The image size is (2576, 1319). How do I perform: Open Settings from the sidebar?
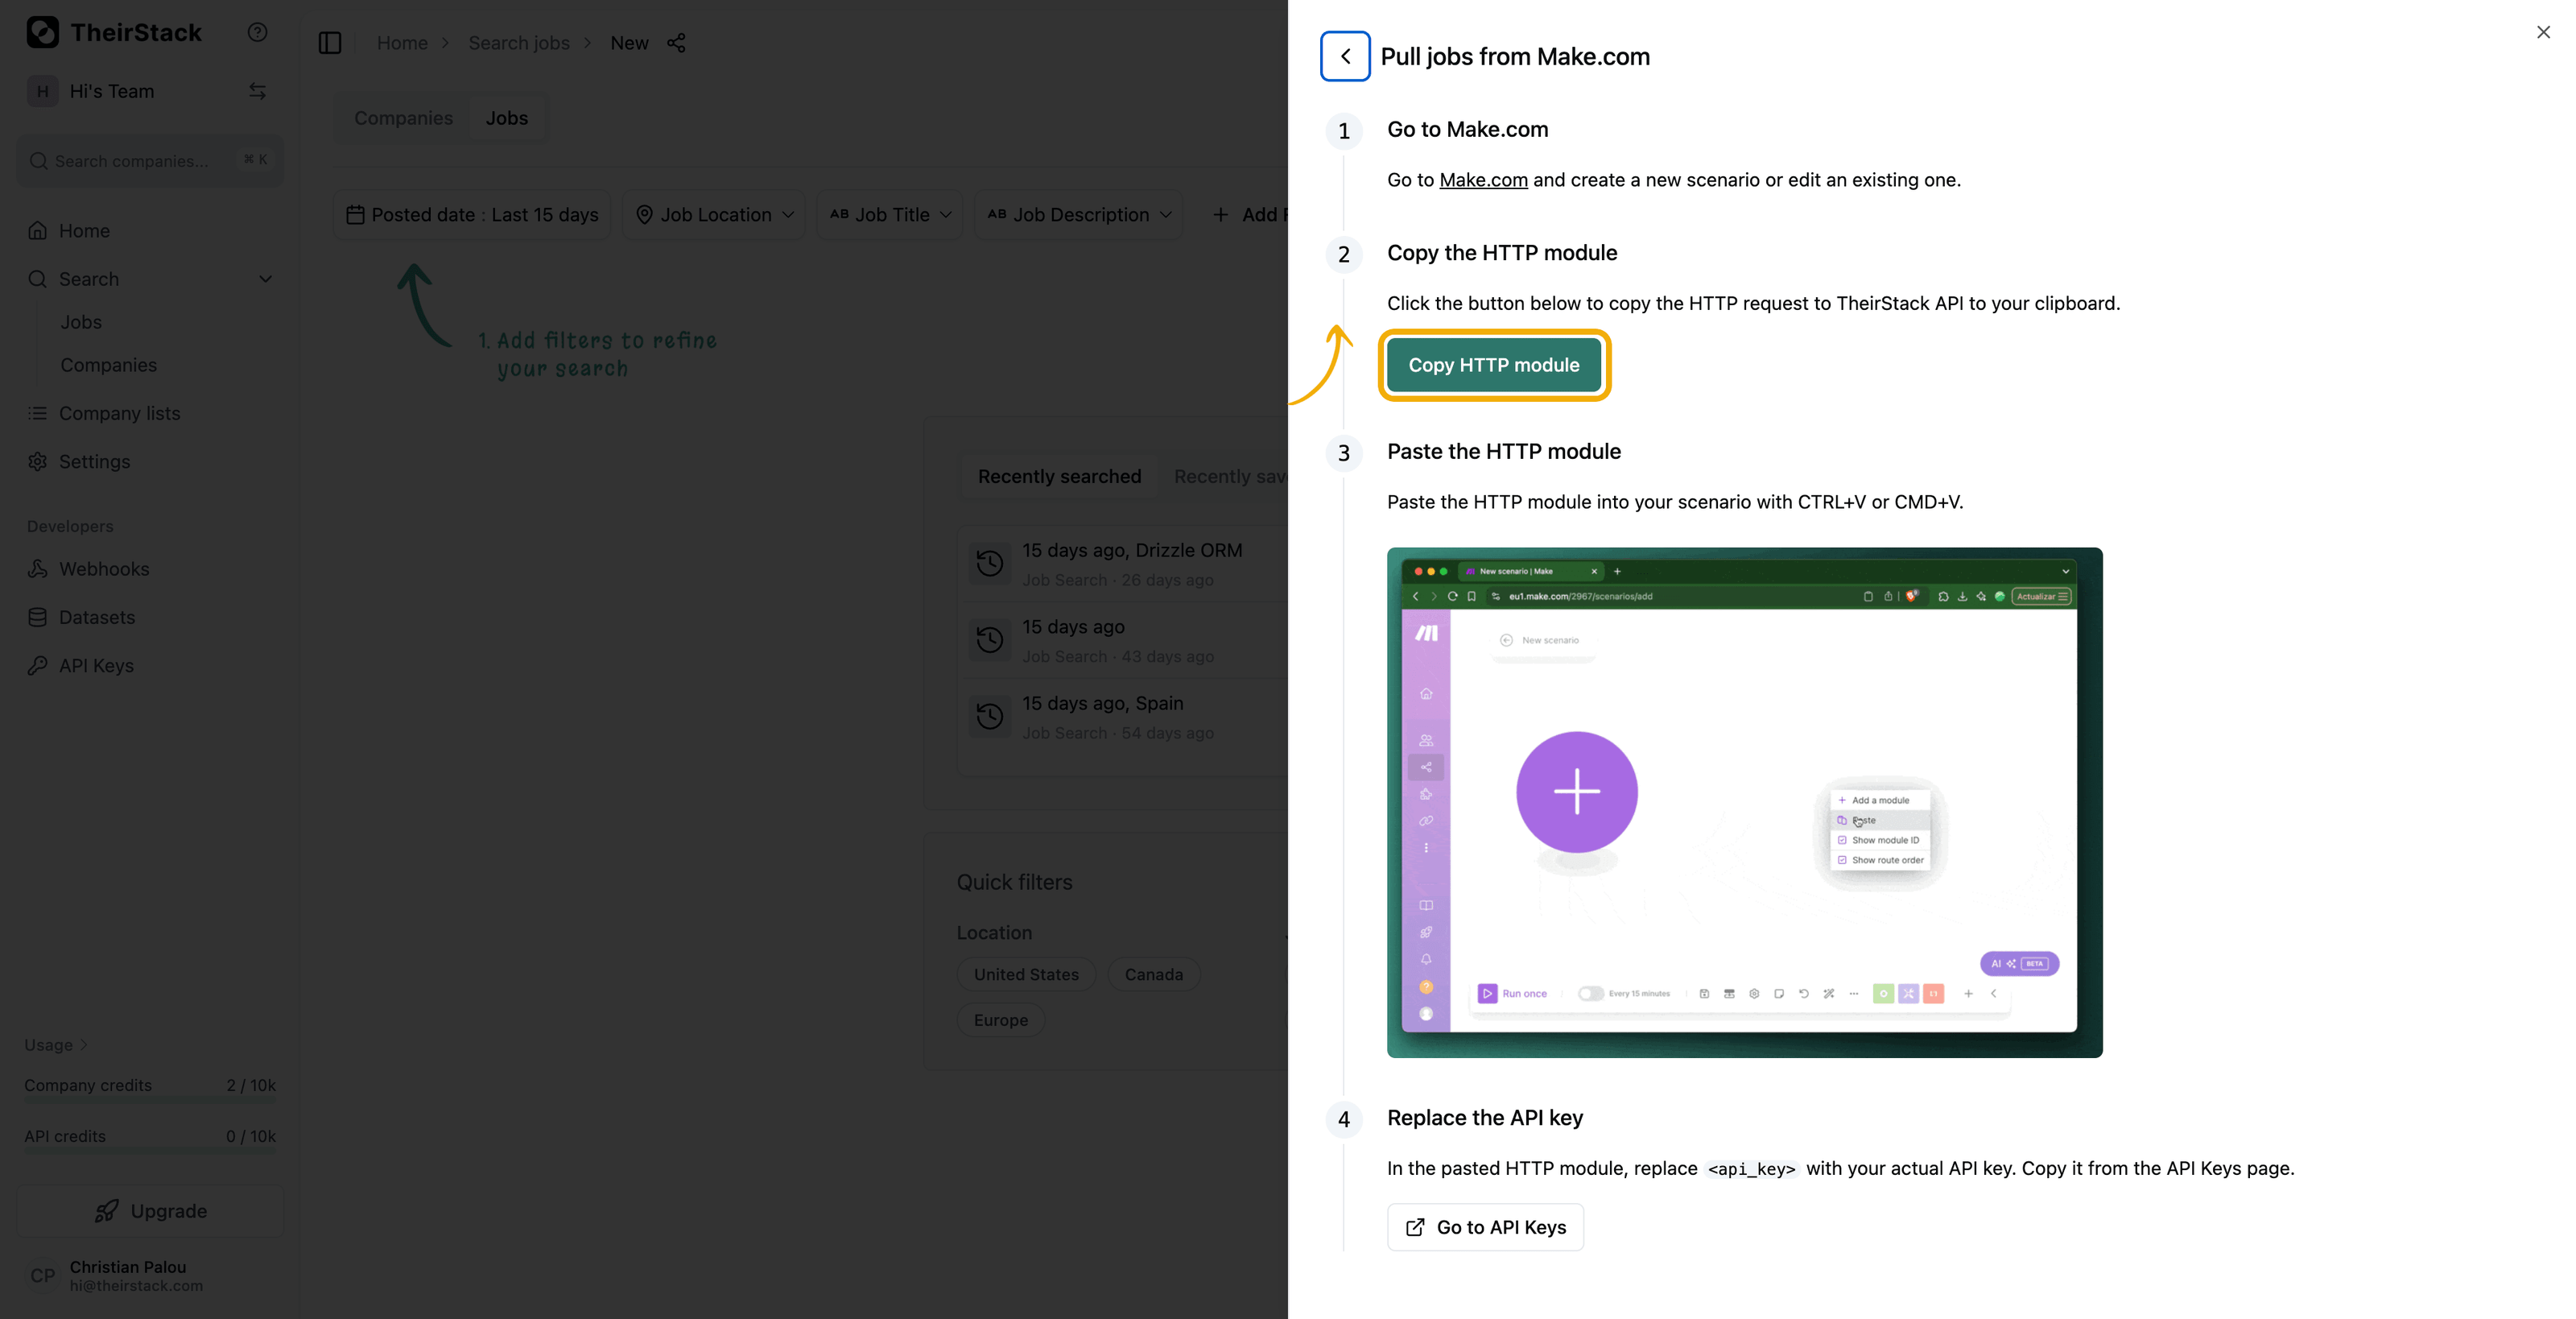pos(94,461)
